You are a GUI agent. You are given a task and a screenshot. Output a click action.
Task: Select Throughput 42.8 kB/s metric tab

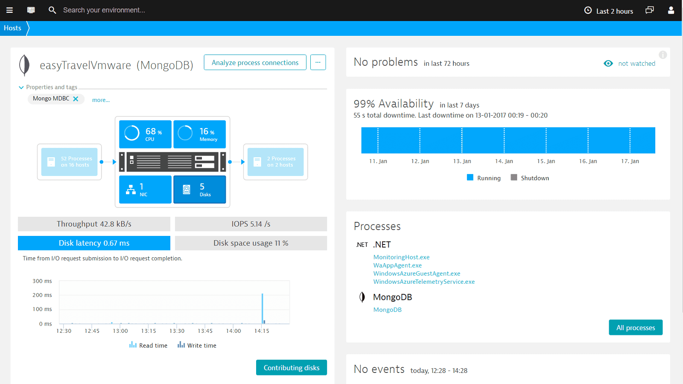click(94, 224)
